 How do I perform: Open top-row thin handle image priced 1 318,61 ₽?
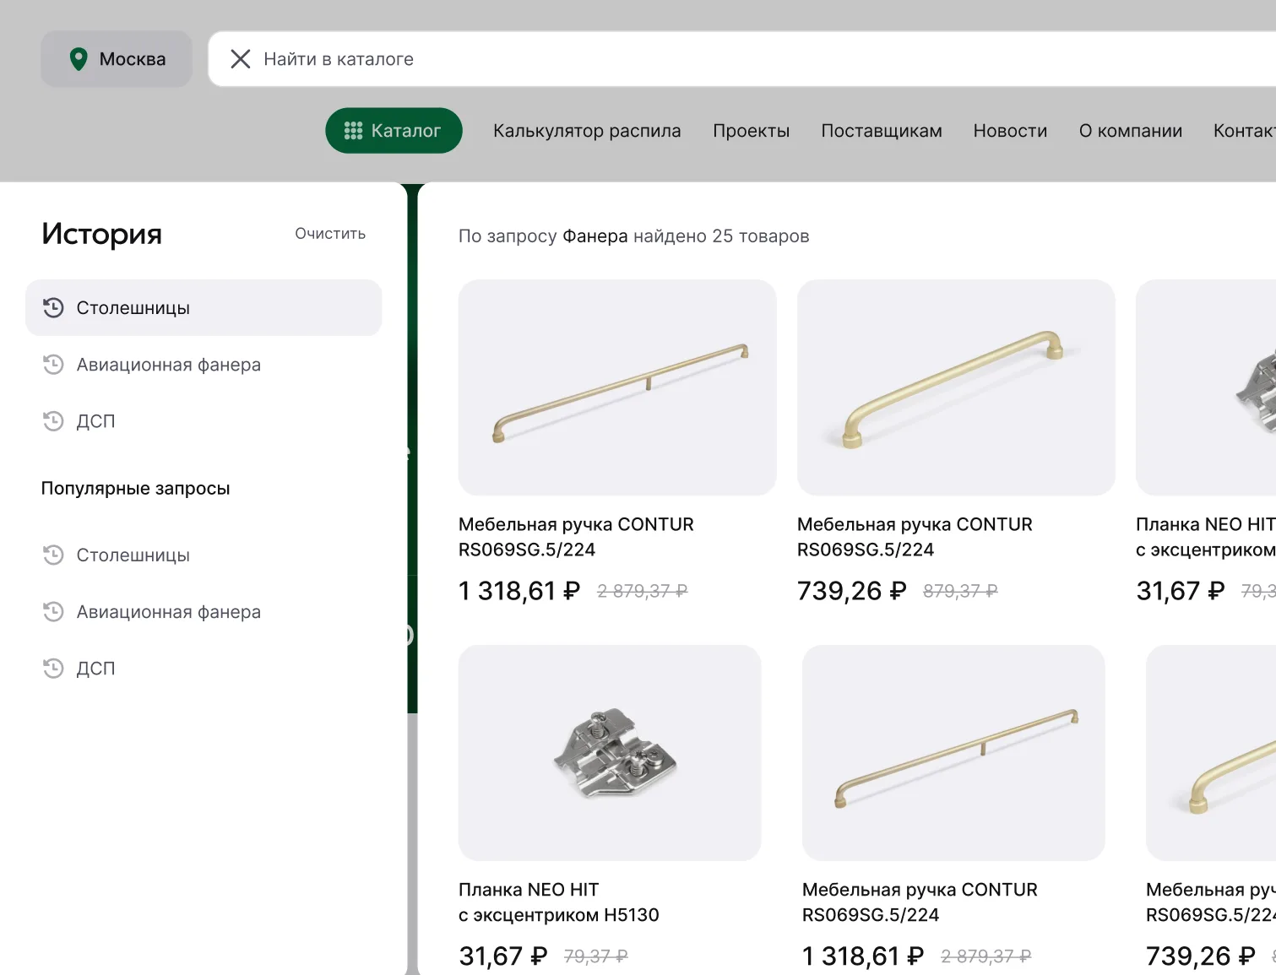click(x=617, y=387)
